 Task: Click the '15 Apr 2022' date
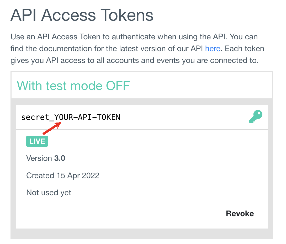tap(78, 175)
